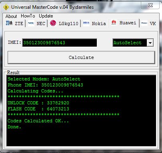Viewport: 162px width, 153px height.
Task: Open the About menu
Action: (x=11, y=16)
